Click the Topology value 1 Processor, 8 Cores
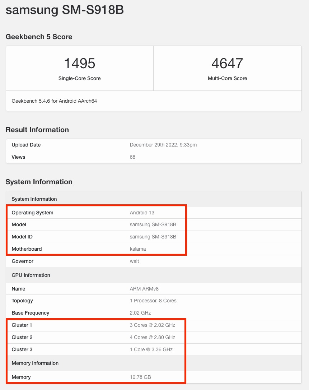Image resolution: width=309 pixels, height=390 pixels. (x=153, y=301)
